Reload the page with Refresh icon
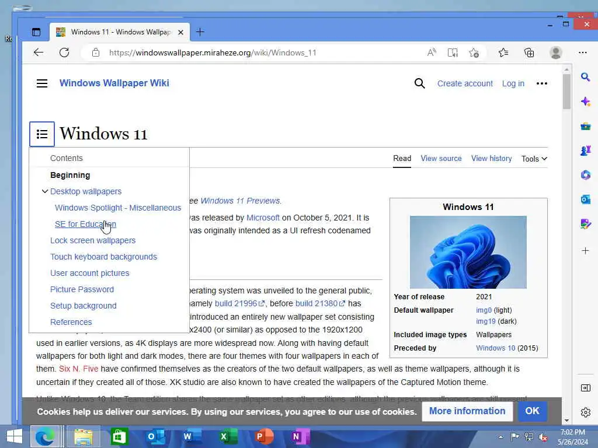The image size is (598, 448). pyautogui.click(x=64, y=52)
